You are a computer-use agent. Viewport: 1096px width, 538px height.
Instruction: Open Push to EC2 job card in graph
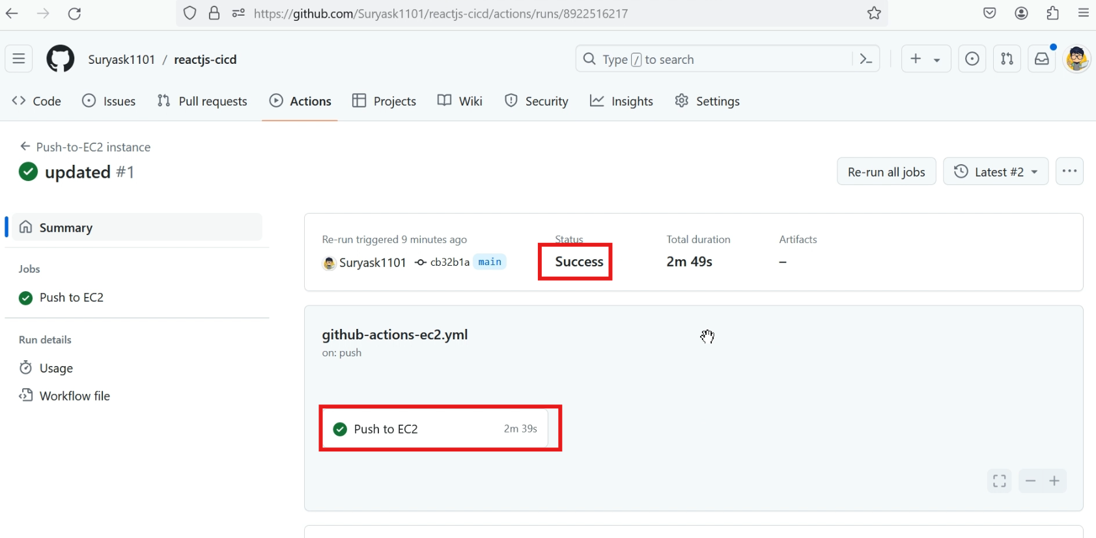point(435,429)
